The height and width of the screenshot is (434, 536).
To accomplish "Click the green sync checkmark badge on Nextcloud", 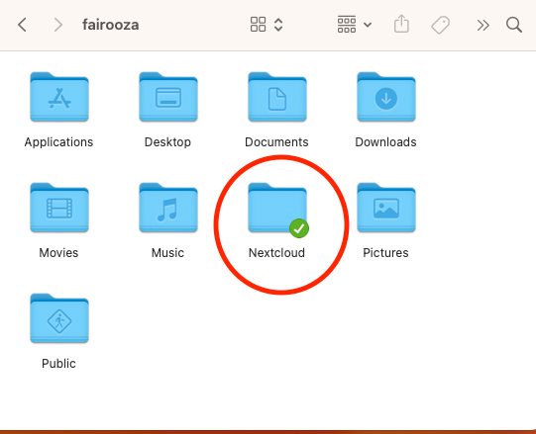I will 299,228.
